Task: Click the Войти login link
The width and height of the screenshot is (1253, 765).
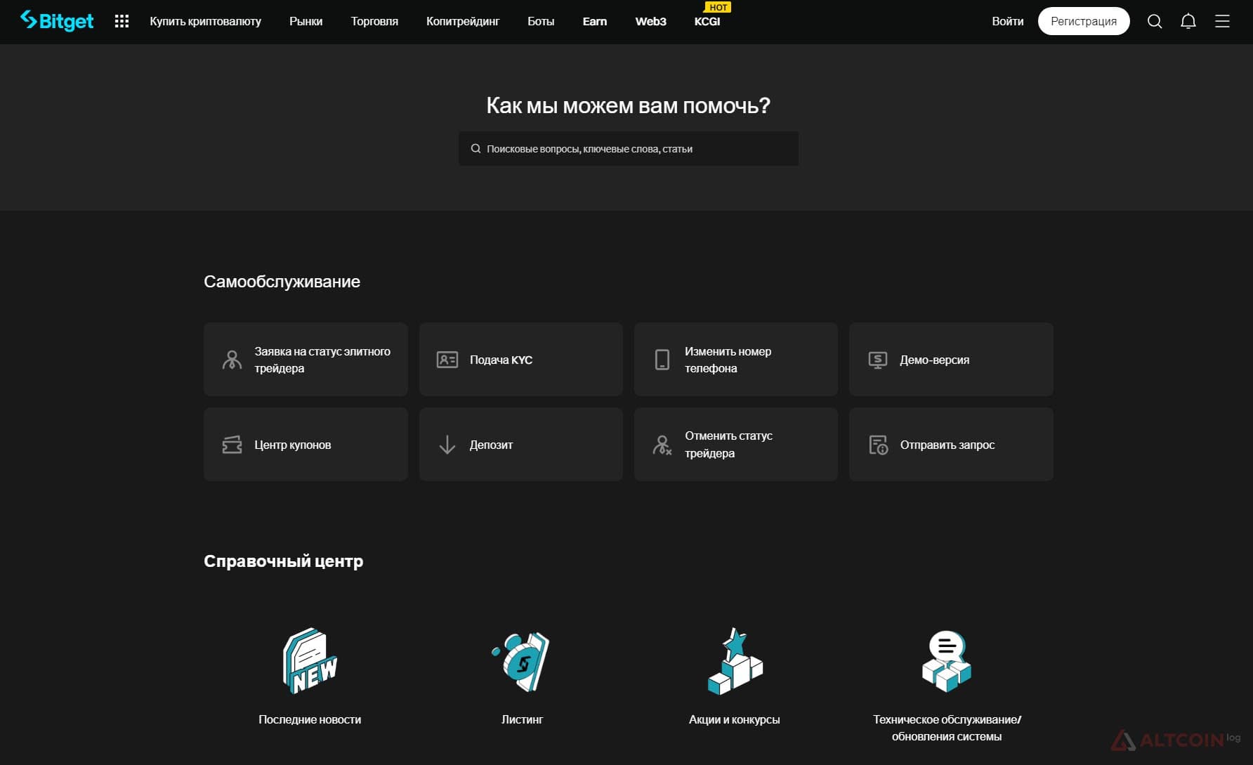Action: [1008, 21]
